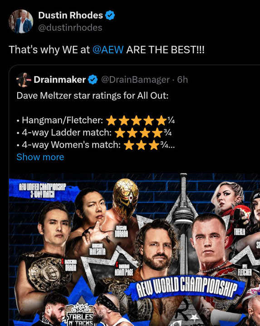Open the @dustinrhodes handle
The image size is (260, 326).
point(70,28)
